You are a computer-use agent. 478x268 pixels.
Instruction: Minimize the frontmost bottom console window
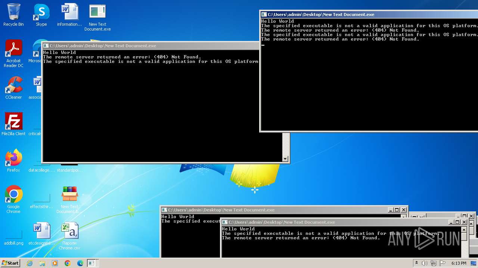tap(451, 222)
